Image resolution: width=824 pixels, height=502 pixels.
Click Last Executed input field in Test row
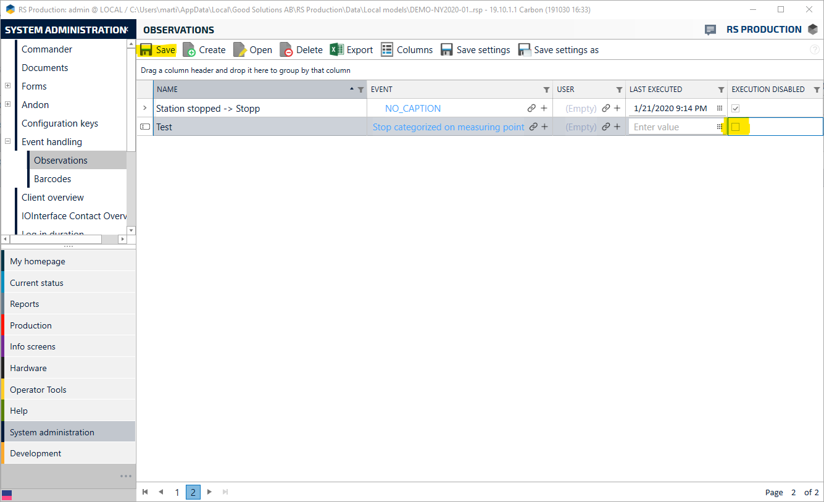point(671,127)
